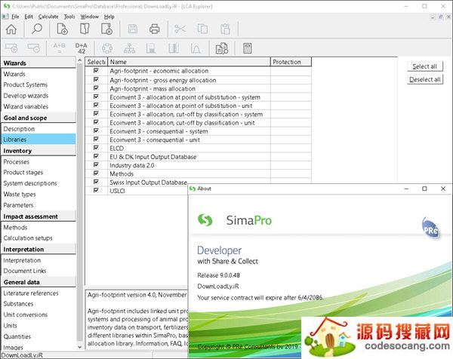Open the Window menu
The height and width of the screenshot is (359, 453).
(x=90, y=17)
